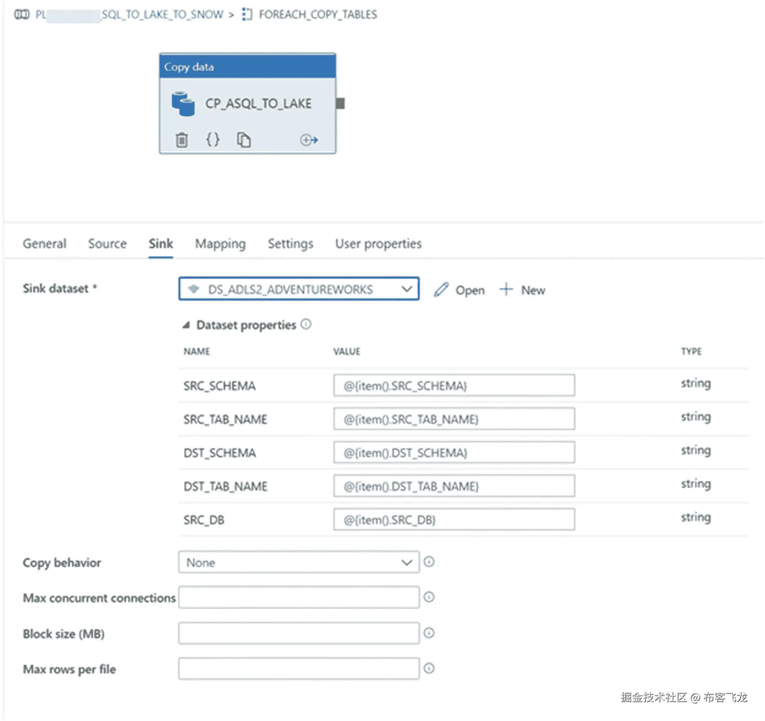Click the SRC_SCHEMA property name
The height and width of the screenshot is (721, 765).
click(x=220, y=386)
